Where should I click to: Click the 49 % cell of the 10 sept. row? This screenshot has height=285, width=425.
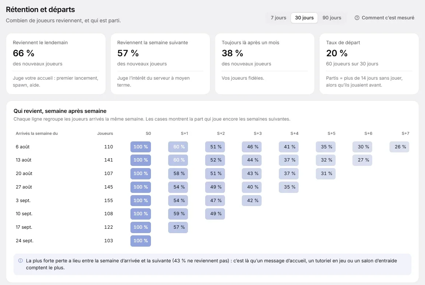pyautogui.click(x=215, y=214)
